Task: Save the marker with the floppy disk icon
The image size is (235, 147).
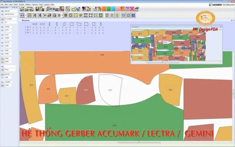Action: pos(37,9)
